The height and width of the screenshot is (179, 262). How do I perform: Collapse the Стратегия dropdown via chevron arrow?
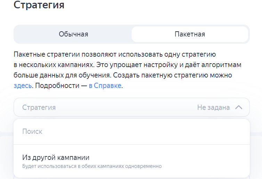point(238,107)
